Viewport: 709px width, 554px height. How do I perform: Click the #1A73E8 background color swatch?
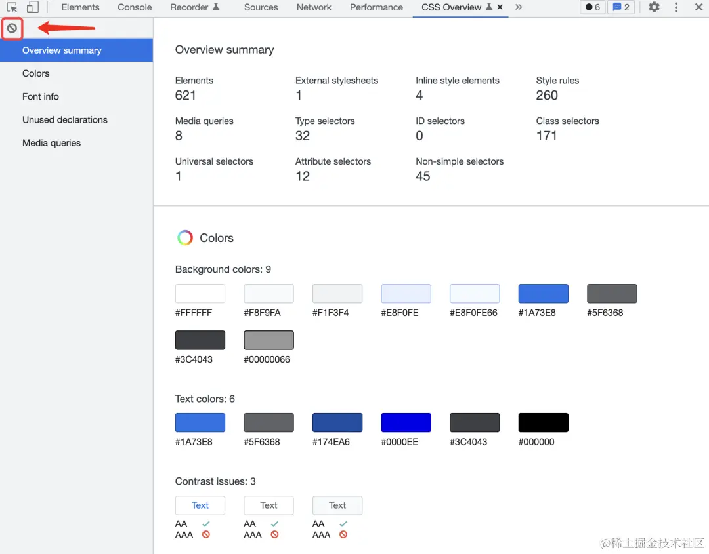543,294
